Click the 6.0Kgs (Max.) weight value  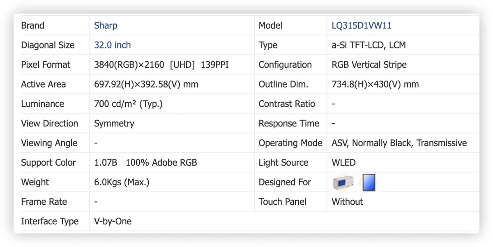pos(122,182)
